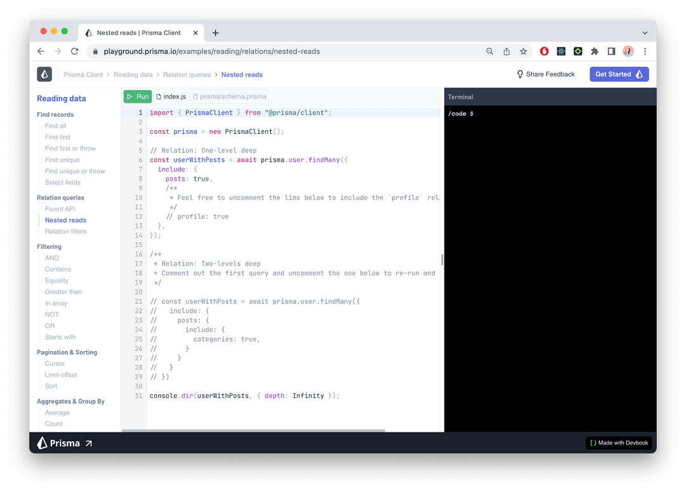
Task: Open Chrome's three-dot browser menu
Action: pos(645,51)
